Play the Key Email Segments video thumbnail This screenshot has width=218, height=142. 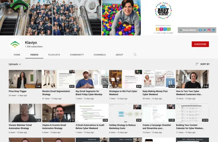pos(92,79)
